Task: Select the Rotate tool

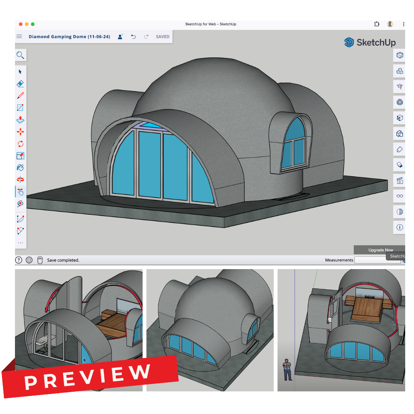Action: (20, 144)
